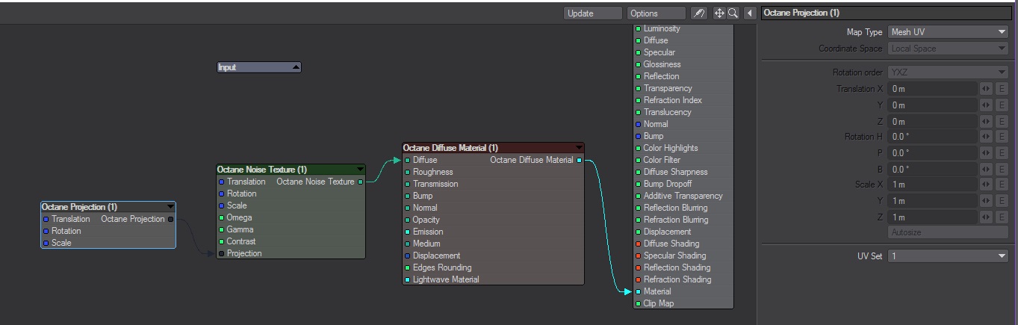This screenshot has width=1018, height=325.
Task: Click the Octane Noise Texture output socket
Action: 361,182
